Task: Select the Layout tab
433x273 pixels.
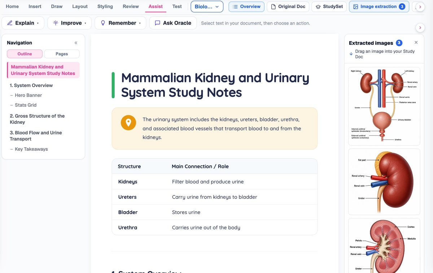Action: [80, 6]
